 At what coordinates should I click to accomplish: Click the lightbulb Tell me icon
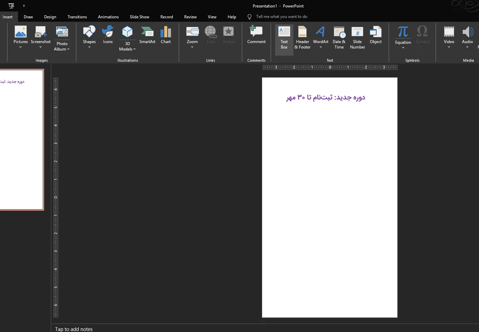pos(249,17)
